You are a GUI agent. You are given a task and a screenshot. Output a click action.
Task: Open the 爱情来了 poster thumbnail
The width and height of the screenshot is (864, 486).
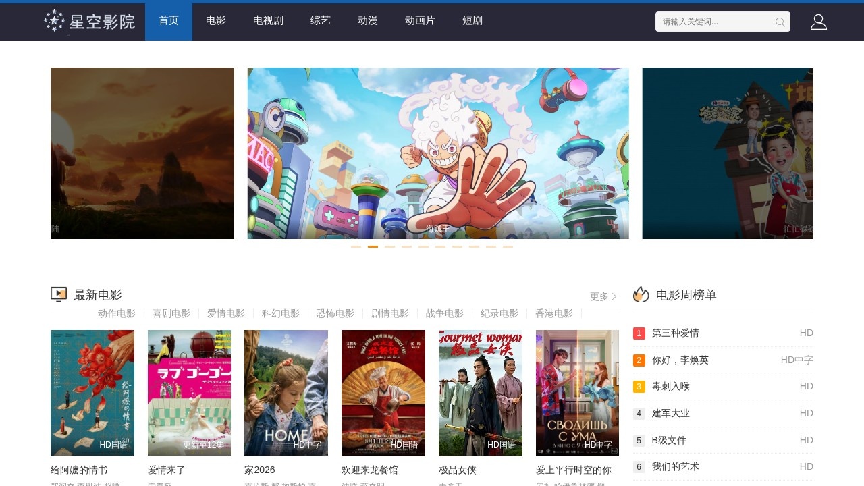tap(189, 393)
